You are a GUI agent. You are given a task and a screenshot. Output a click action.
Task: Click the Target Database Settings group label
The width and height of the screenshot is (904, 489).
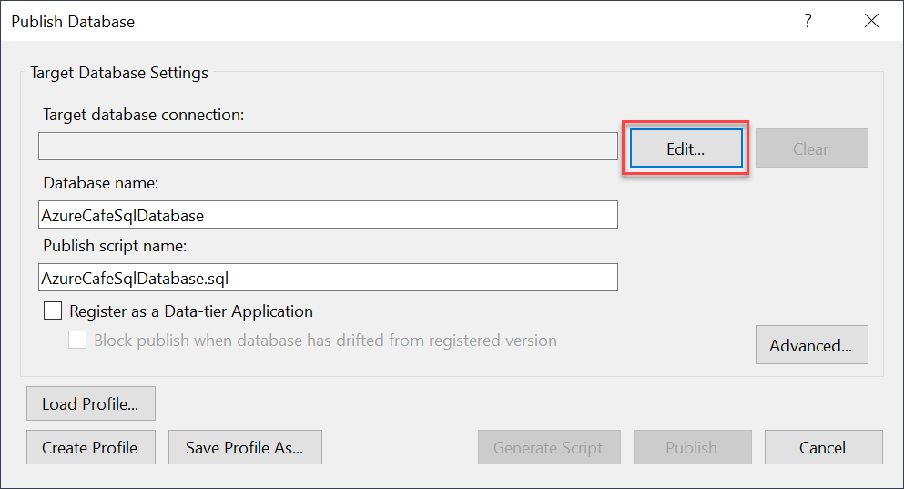[x=119, y=73]
